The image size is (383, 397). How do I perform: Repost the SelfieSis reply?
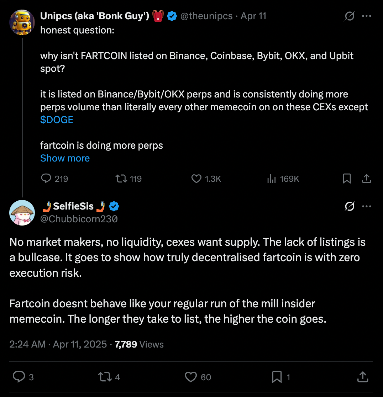105,377
